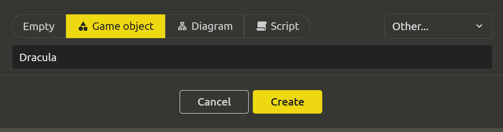Screen dimensions: 503x132
Task: Click the Other... label text
Action: coord(410,26)
